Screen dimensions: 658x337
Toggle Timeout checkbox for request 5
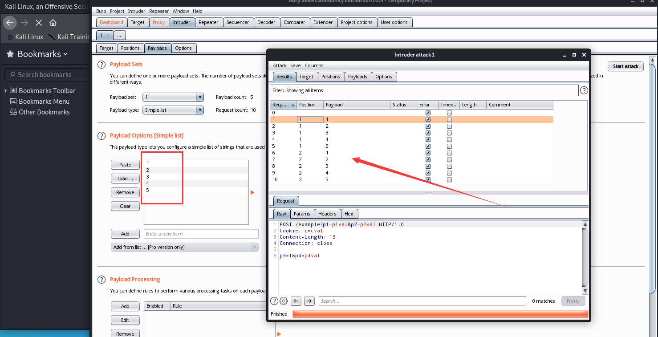(x=449, y=146)
